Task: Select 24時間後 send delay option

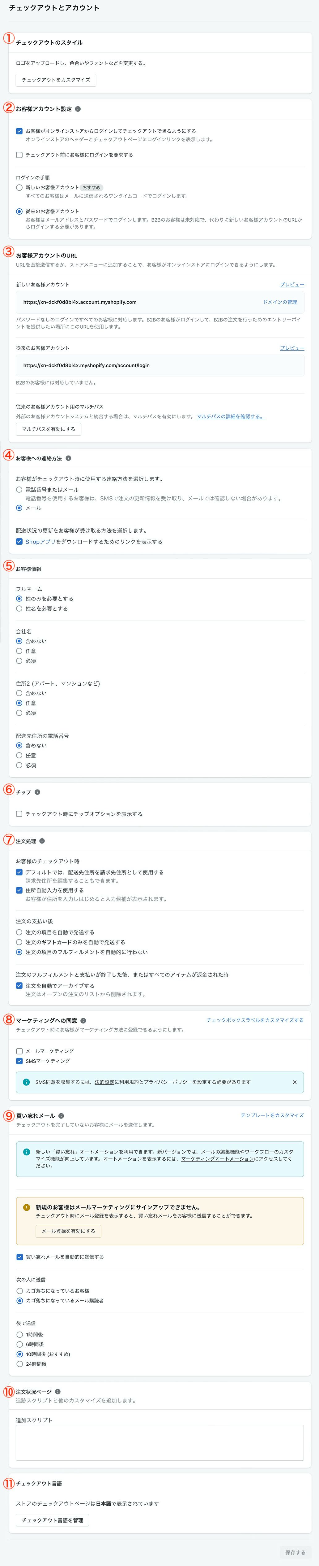Action: click(19, 1364)
